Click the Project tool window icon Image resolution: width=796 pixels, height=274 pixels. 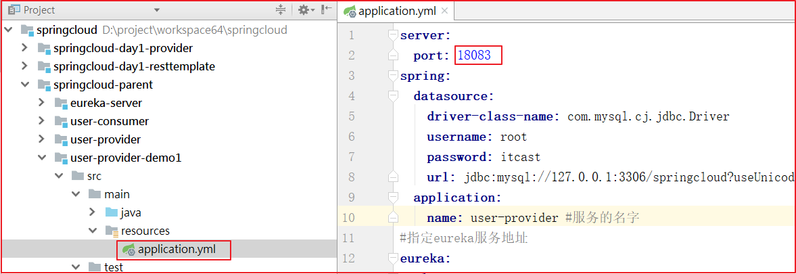tap(14, 10)
